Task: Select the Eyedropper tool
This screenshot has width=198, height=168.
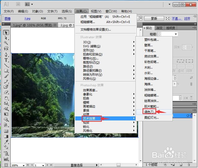Action: [6, 142]
